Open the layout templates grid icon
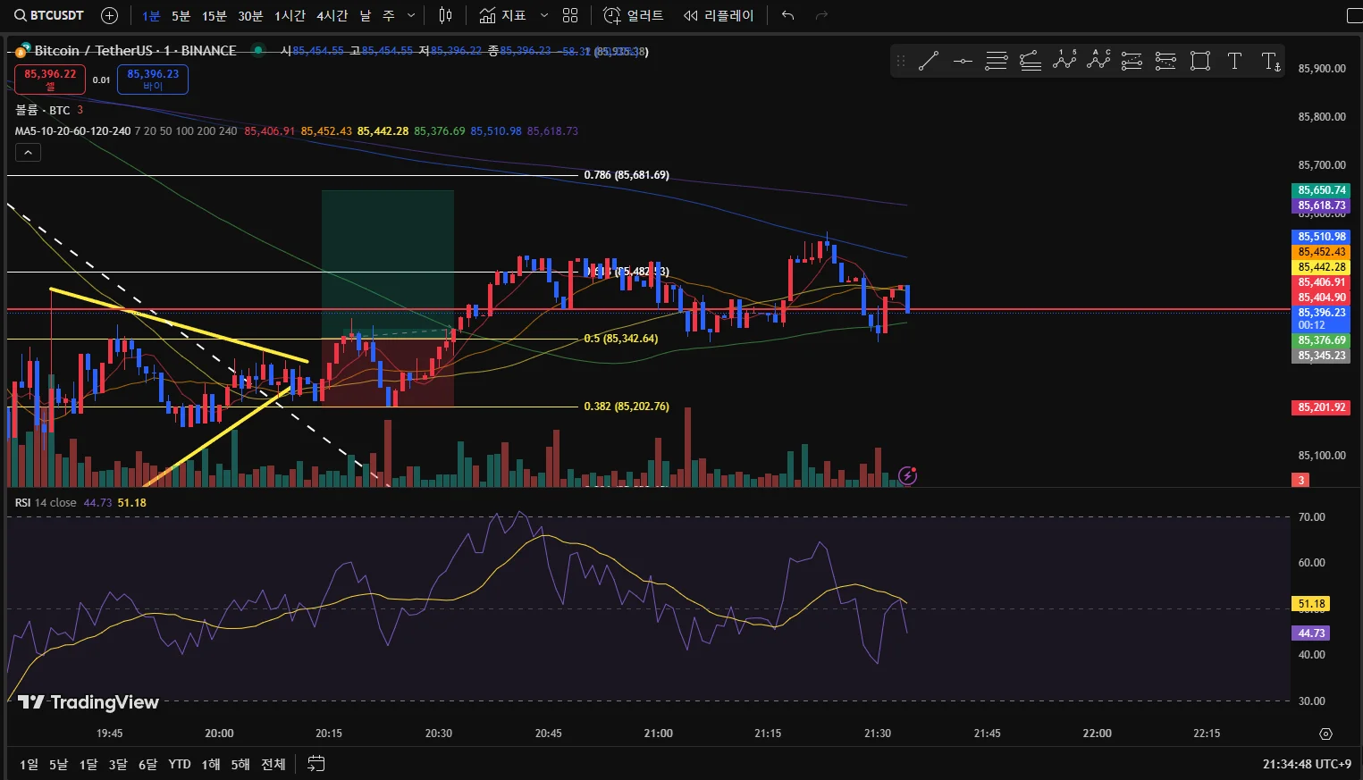This screenshot has height=780, width=1363. [570, 15]
